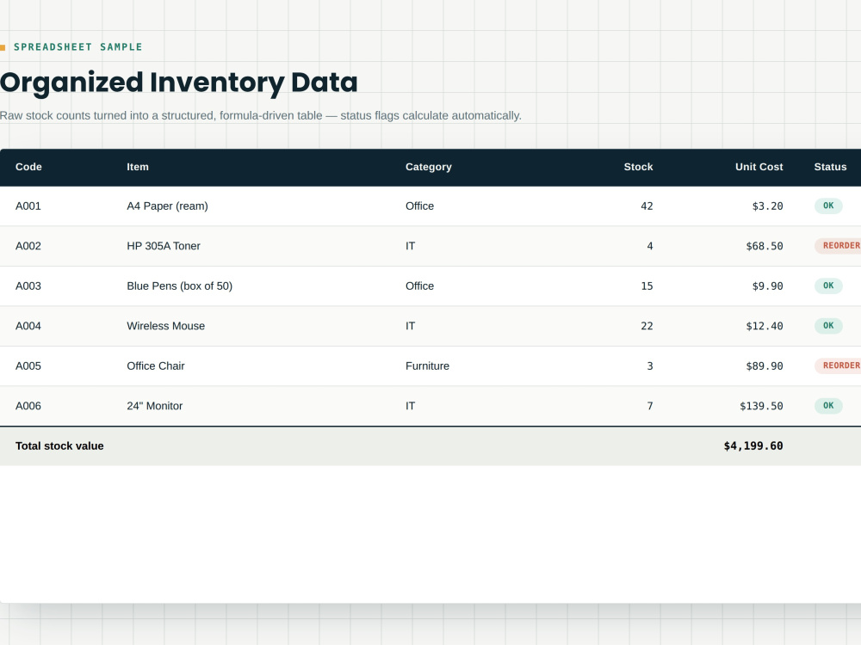
Task: Click the HP 305A Toner item
Action: click(x=164, y=246)
